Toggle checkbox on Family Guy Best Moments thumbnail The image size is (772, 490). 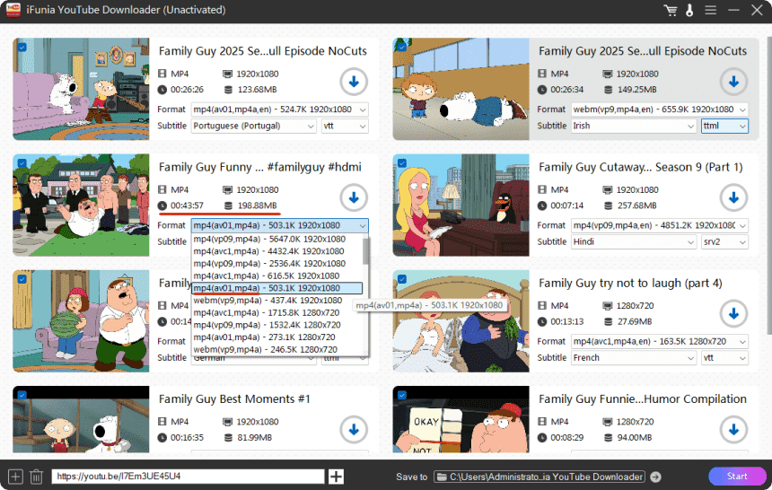click(22, 395)
